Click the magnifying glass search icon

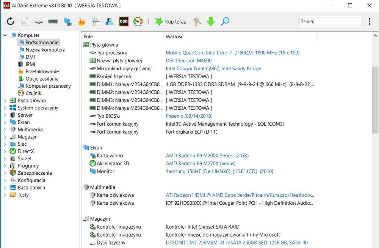point(225,21)
